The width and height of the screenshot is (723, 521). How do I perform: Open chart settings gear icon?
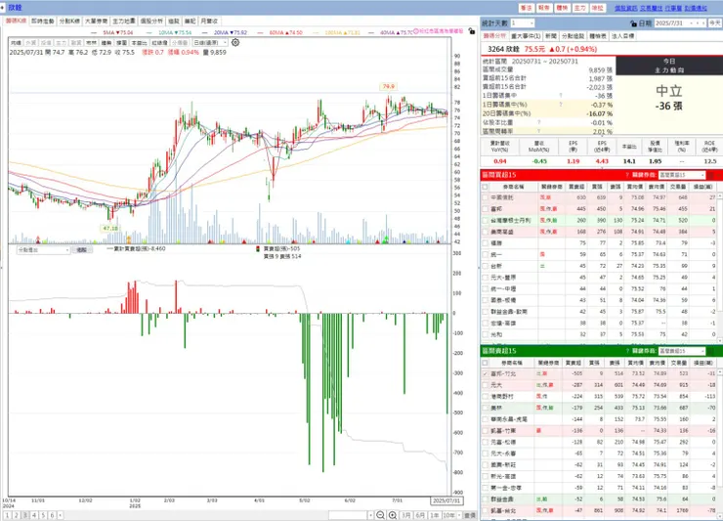(235, 42)
